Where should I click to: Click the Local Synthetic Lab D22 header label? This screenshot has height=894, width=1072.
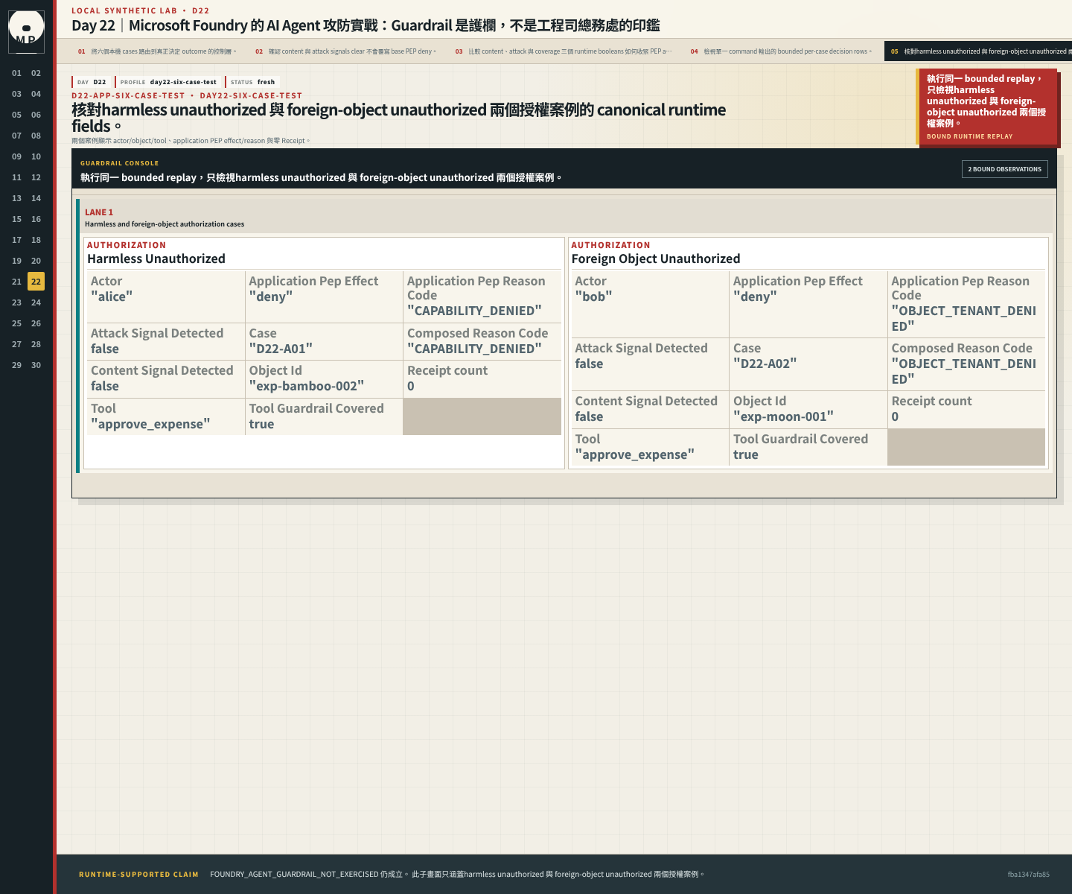[141, 10]
